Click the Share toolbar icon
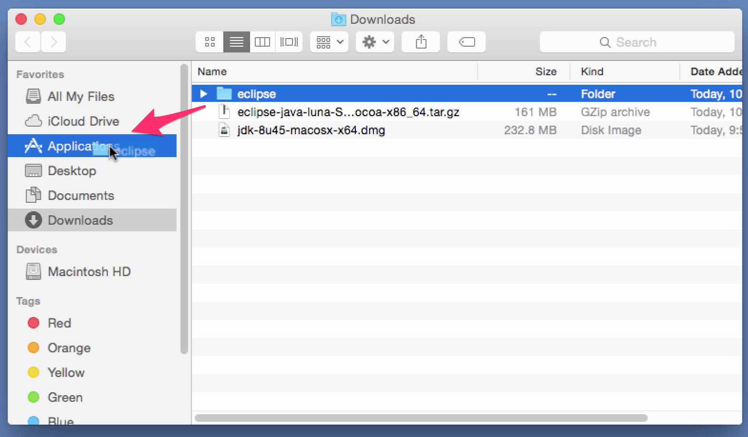 (x=421, y=42)
